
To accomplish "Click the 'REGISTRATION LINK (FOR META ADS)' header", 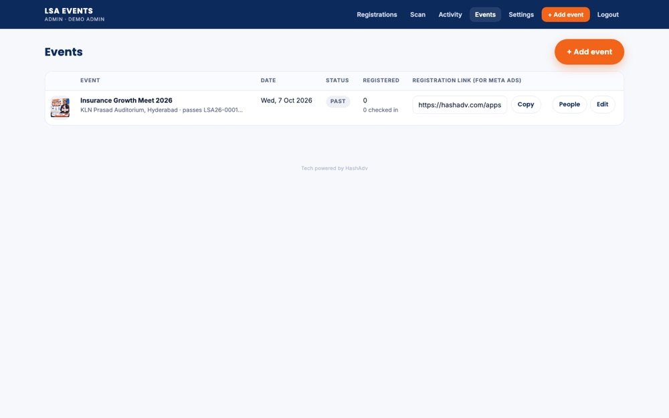I will click(467, 81).
